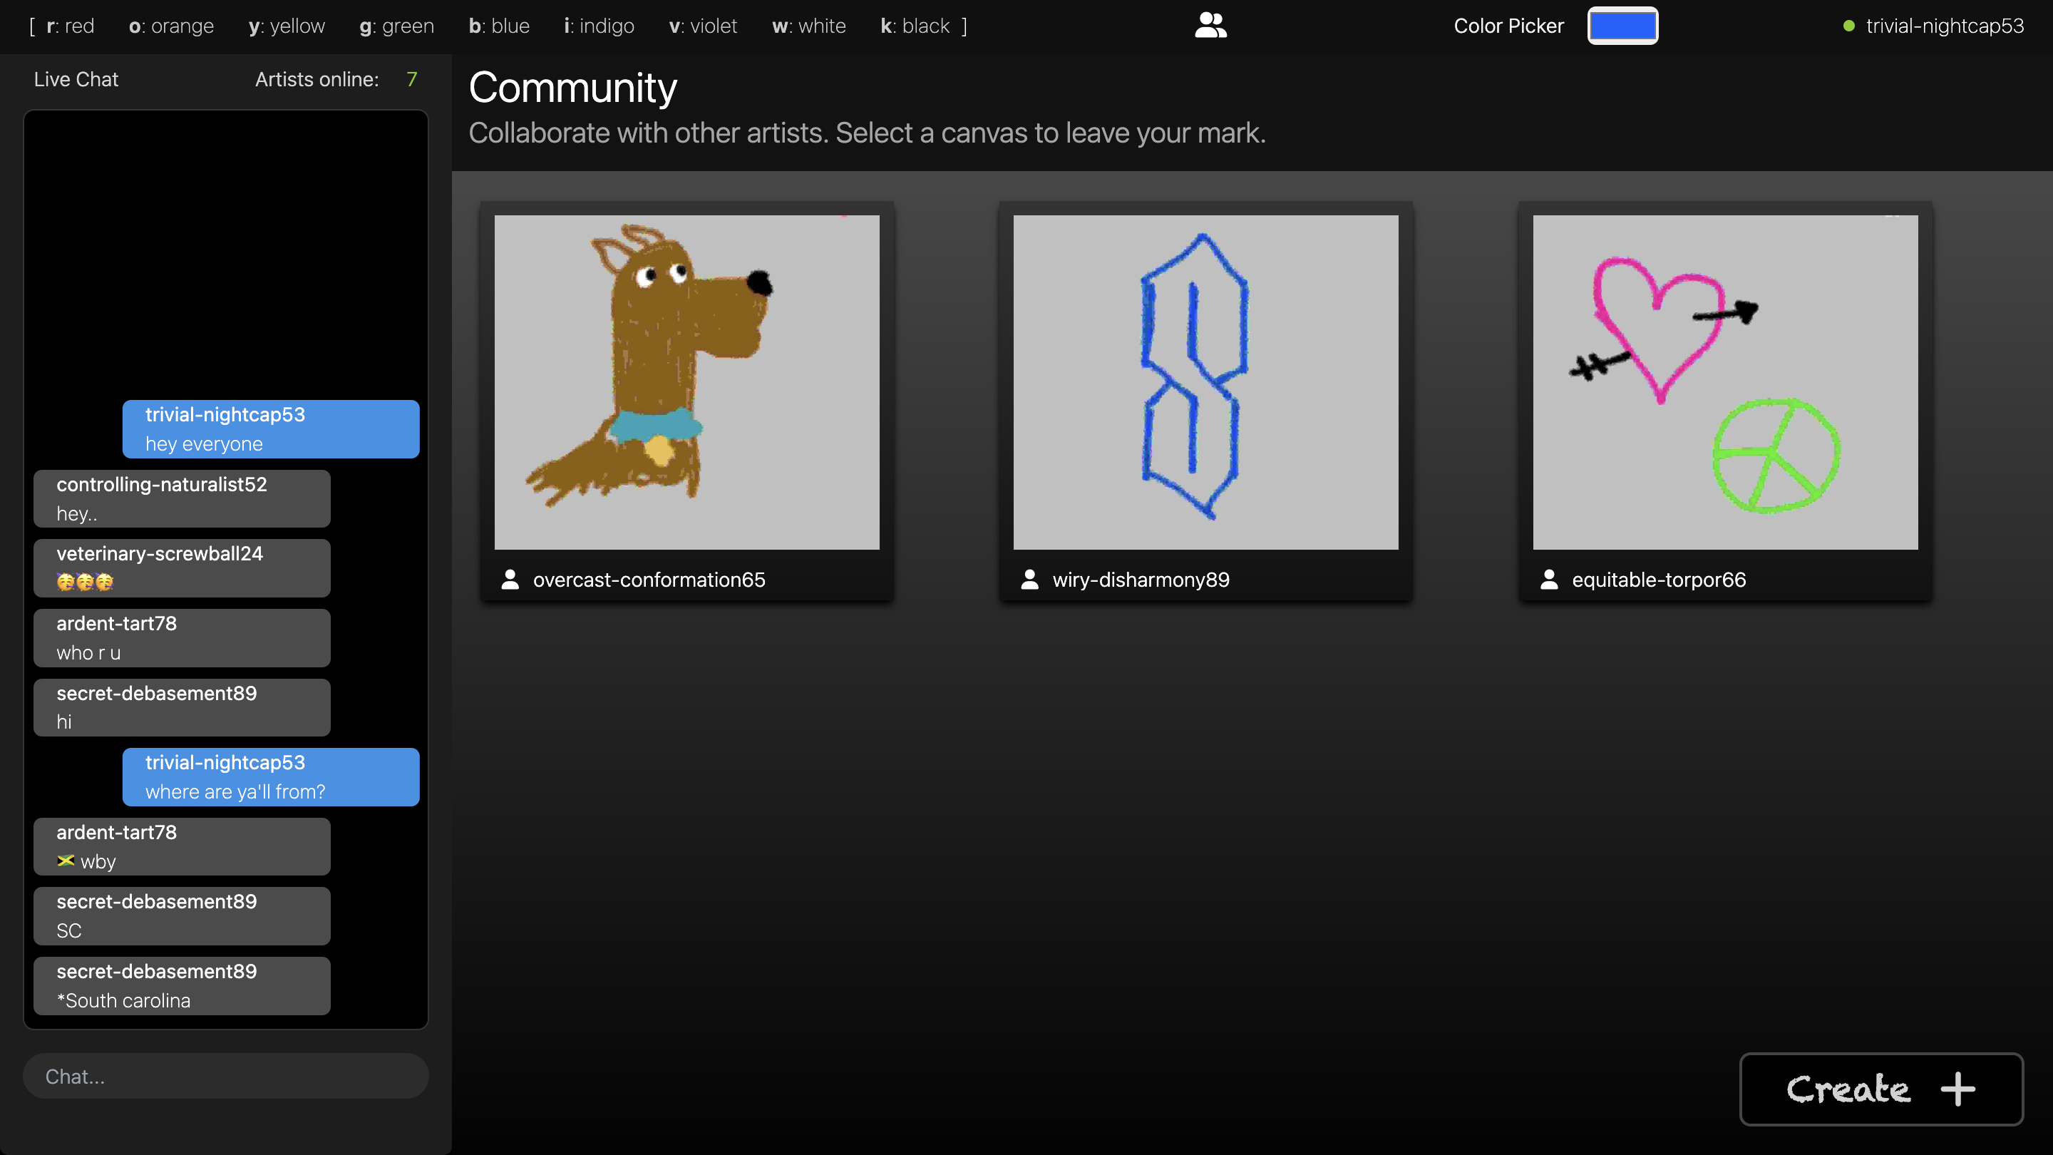Click the '*South carolina' chat message
This screenshot has width=2053, height=1155.
(x=182, y=985)
